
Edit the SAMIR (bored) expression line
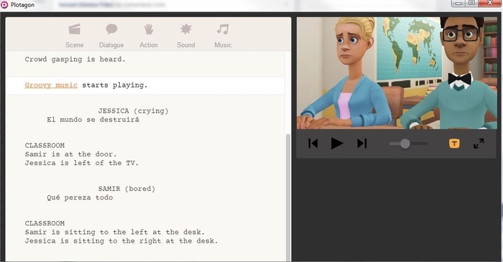(126, 189)
